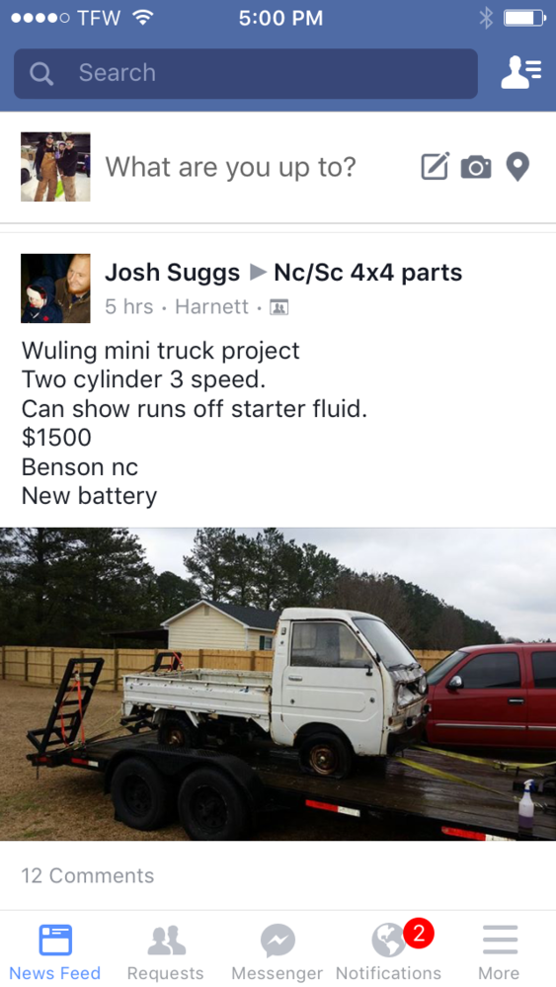Tap your own profile picture thumbnail

pyautogui.click(x=55, y=167)
